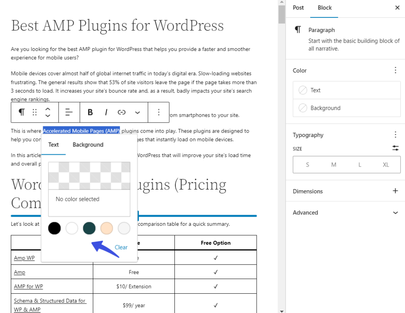Toggle italic formatting

coord(106,112)
